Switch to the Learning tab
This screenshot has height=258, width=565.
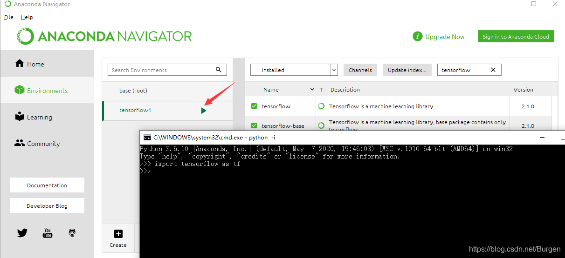(47, 117)
